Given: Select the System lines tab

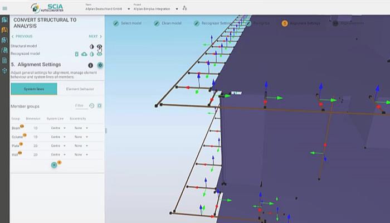Looking at the screenshot, I should tap(34, 89).
